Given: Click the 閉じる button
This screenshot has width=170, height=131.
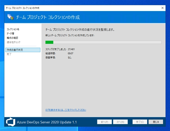Looking at the screenshot, I should 156,122.
